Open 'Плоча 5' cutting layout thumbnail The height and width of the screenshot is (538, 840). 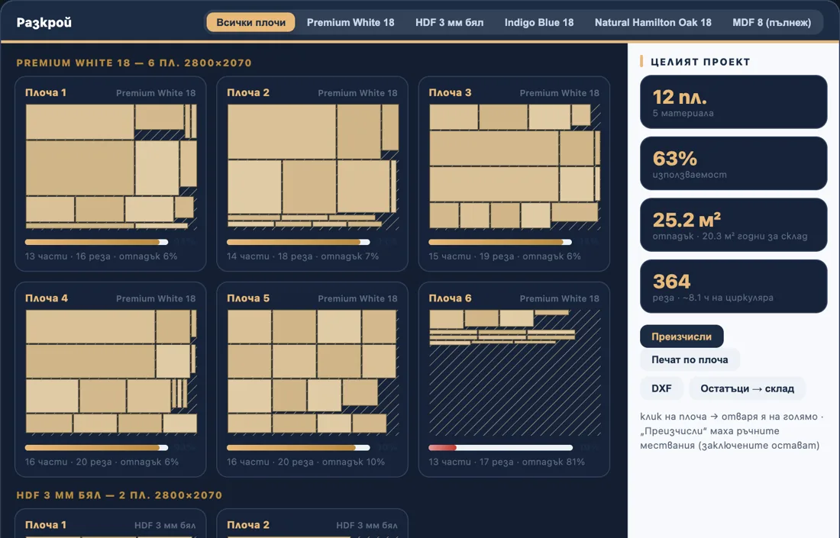(313, 372)
